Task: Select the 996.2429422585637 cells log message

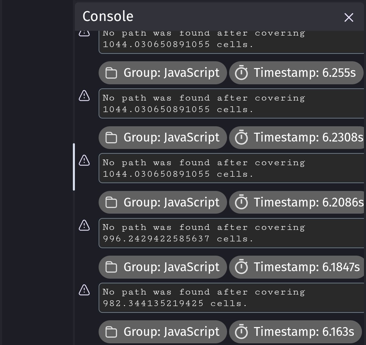Action: [x=230, y=233]
